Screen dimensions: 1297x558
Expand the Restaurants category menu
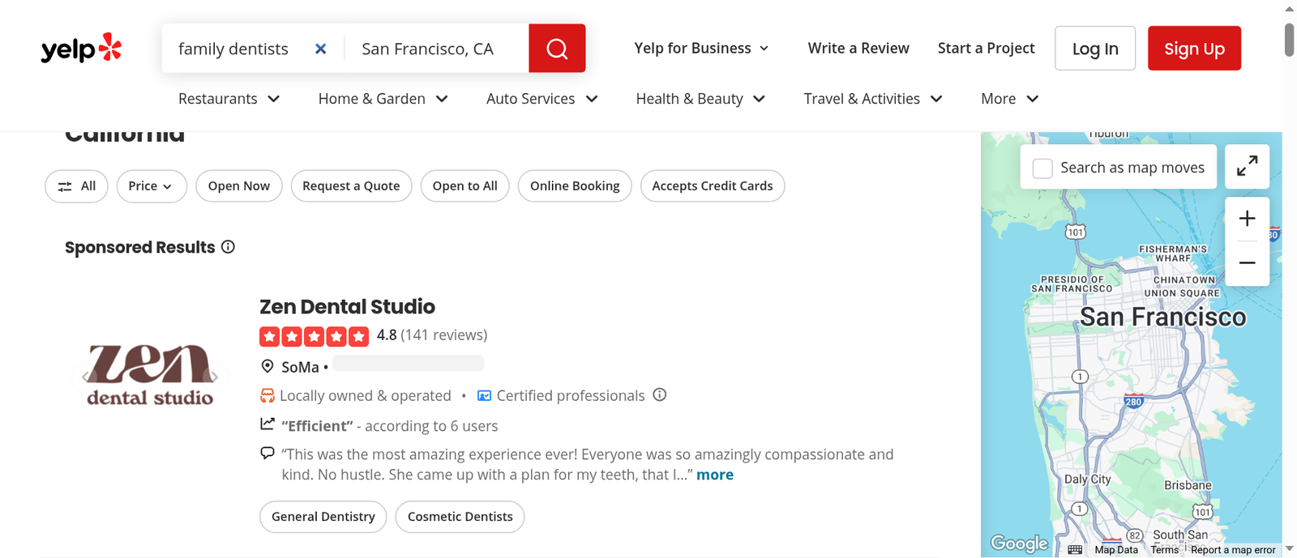229,99
